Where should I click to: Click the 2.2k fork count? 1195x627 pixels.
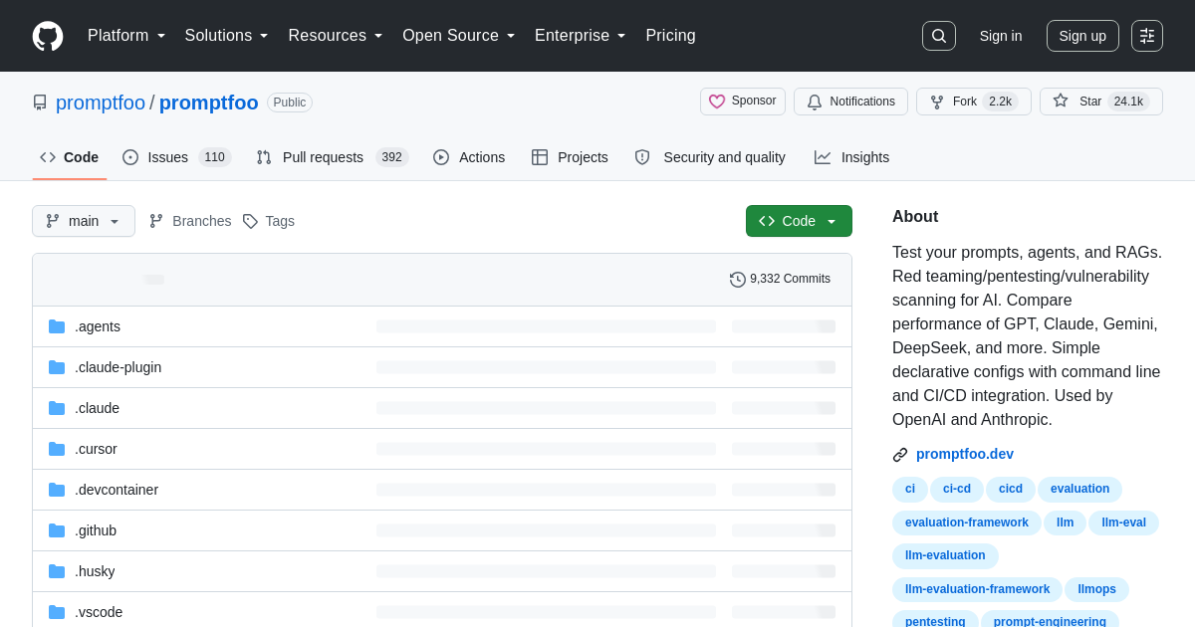click(x=1000, y=102)
